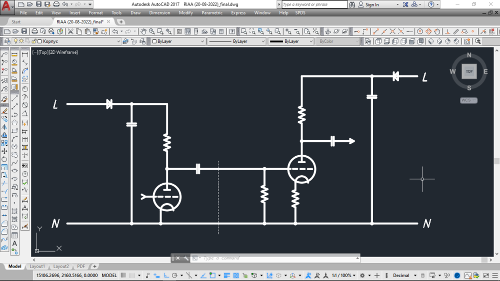This screenshot has height=281, width=500.
Task: Select the Pan hand tool
Action: pos(143,31)
